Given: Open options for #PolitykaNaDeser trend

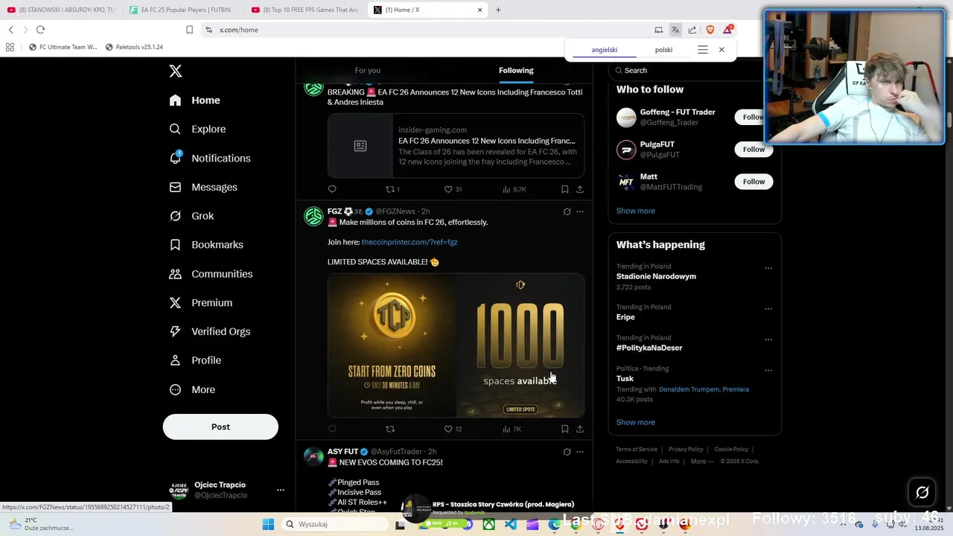Looking at the screenshot, I should pyautogui.click(x=768, y=339).
